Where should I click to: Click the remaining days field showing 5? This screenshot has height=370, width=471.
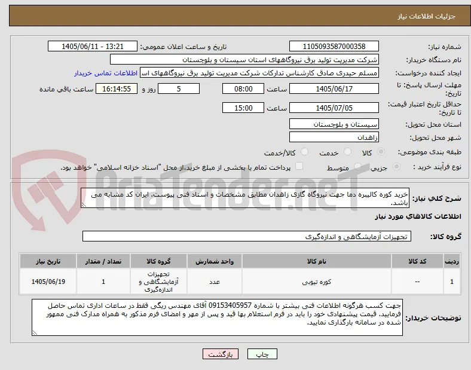click(179, 88)
